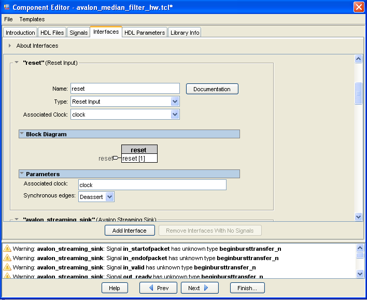Click the warning icon for in_startofpacket
The image size is (367, 300).
(x=7, y=249)
